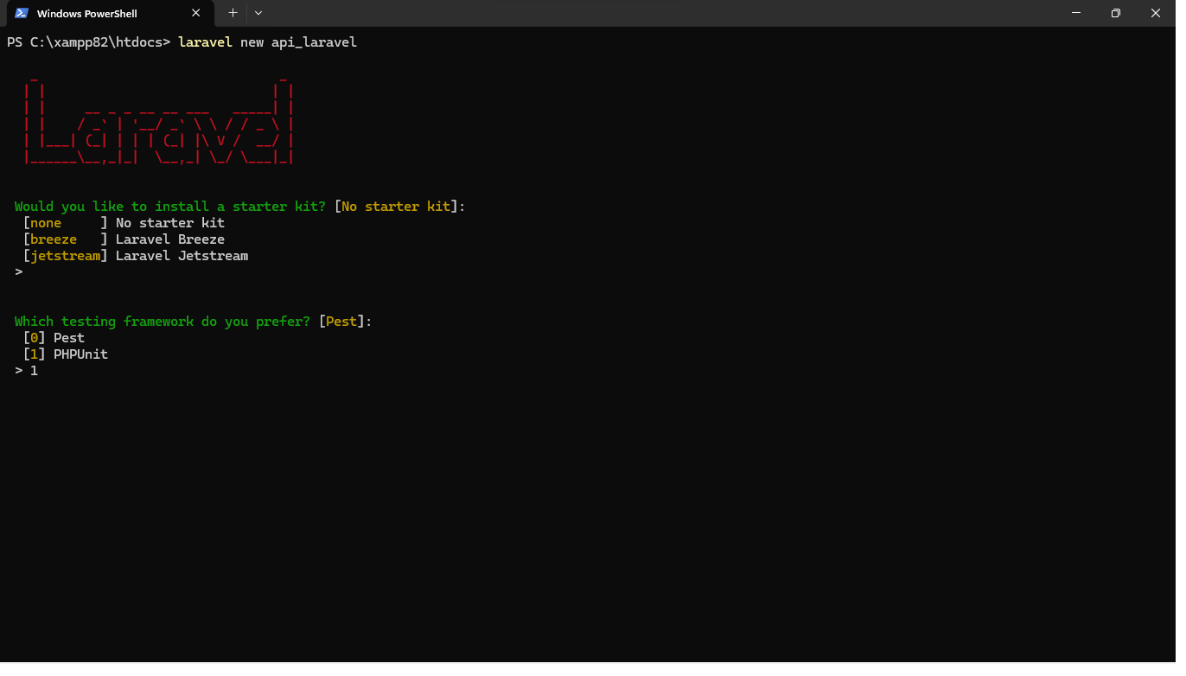Open a new tab with plus button
Screen dimensions: 1186x676
click(x=233, y=13)
